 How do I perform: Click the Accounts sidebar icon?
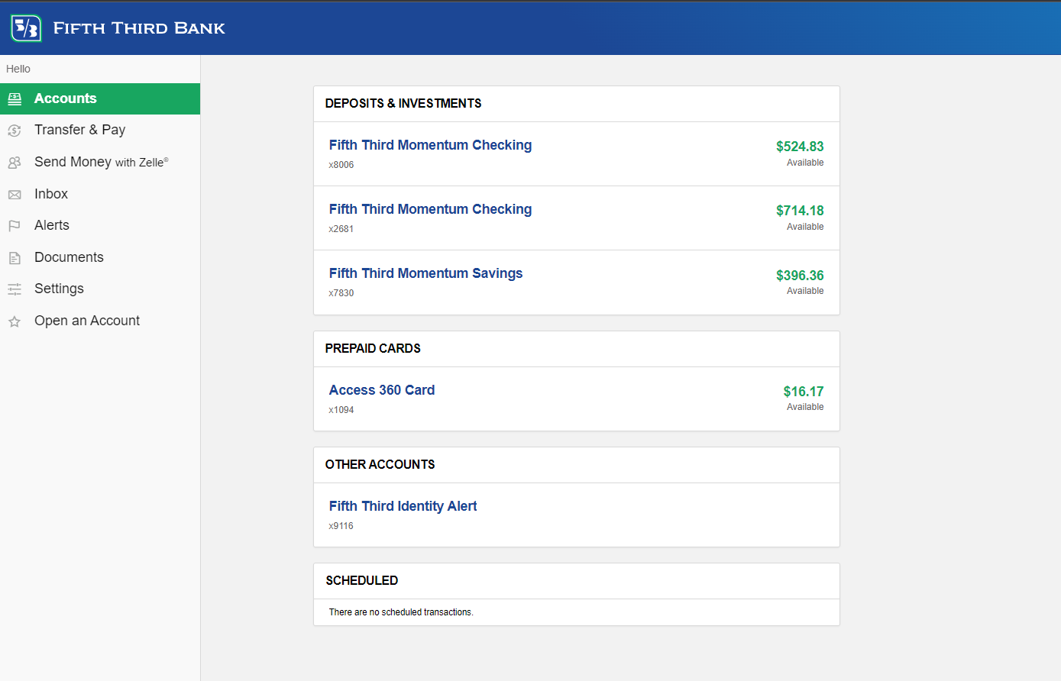pyautogui.click(x=15, y=98)
